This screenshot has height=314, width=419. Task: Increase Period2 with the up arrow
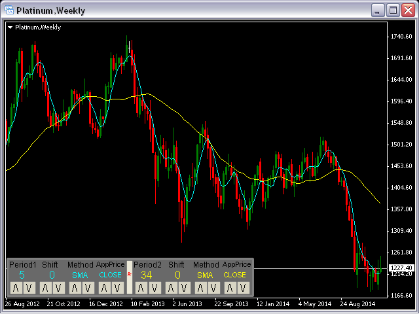tap(141, 288)
